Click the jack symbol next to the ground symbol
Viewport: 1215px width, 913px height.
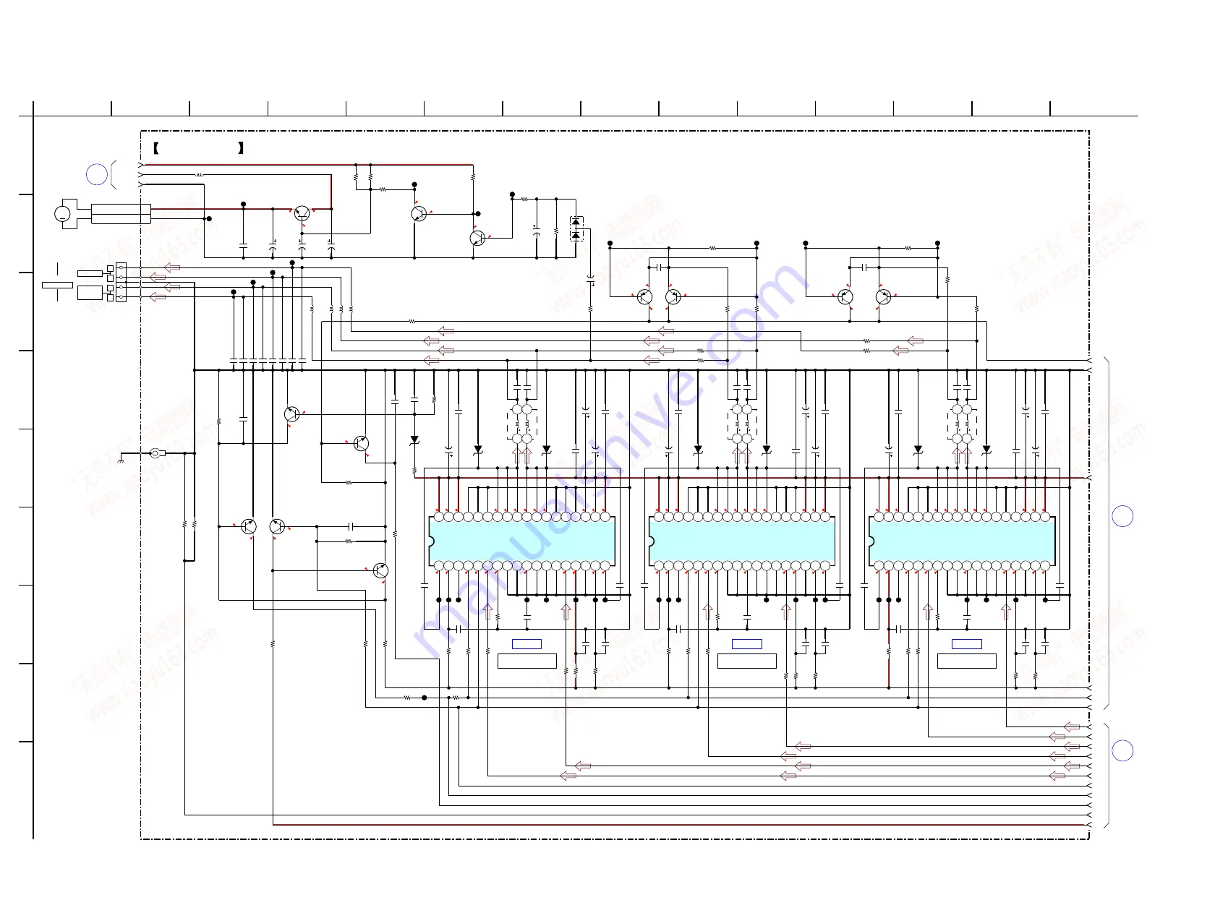pos(156,454)
